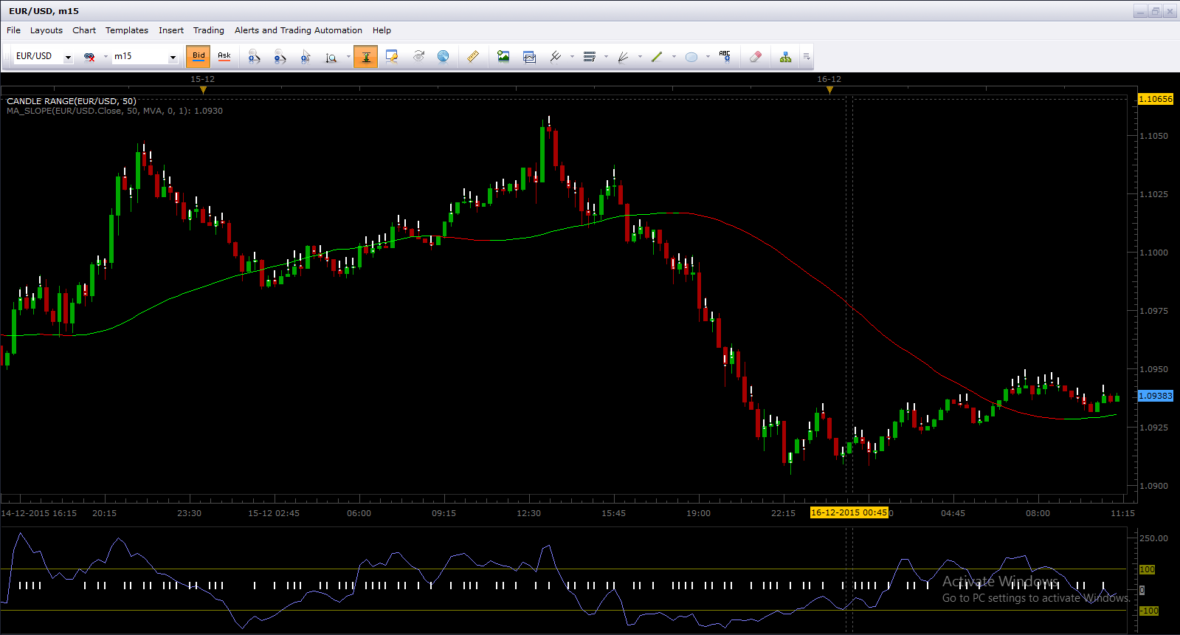Enable the Ask price toggle

click(224, 56)
